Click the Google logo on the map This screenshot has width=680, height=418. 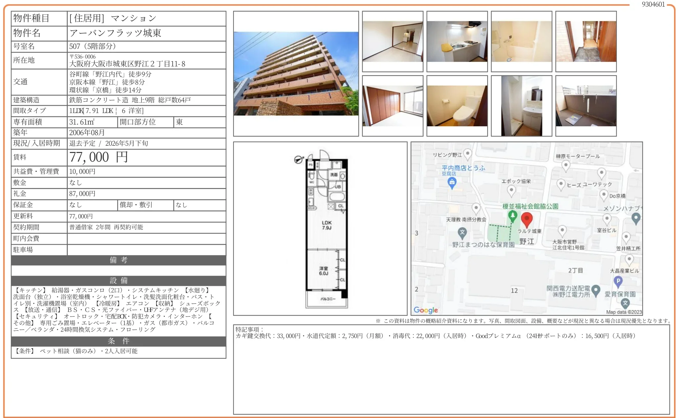[x=426, y=310]
